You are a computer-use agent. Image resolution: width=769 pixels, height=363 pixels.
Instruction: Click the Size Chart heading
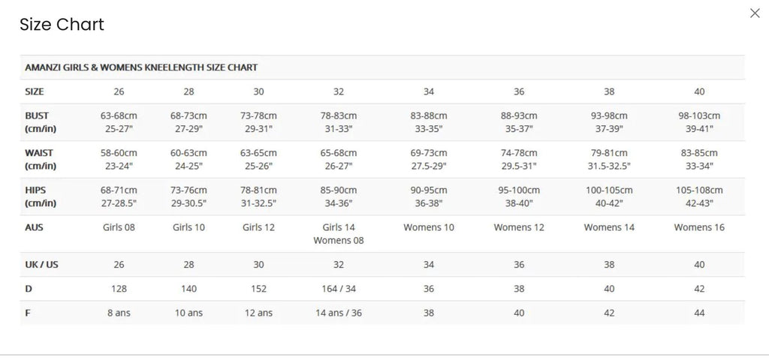point(62,25)
